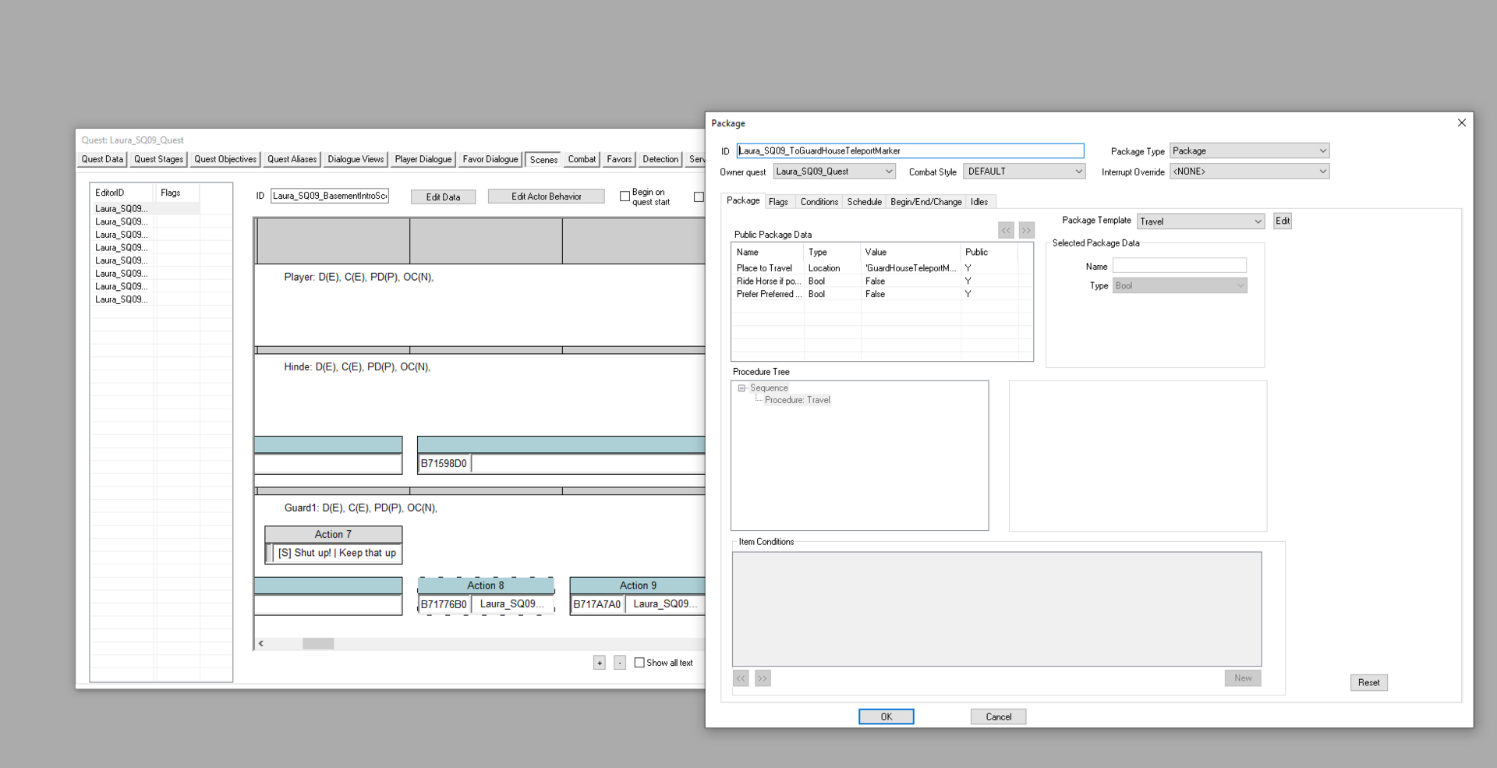The image size is (1497, 768).
Task: Click the Flags column header in scene list
Action: point(177,193)
